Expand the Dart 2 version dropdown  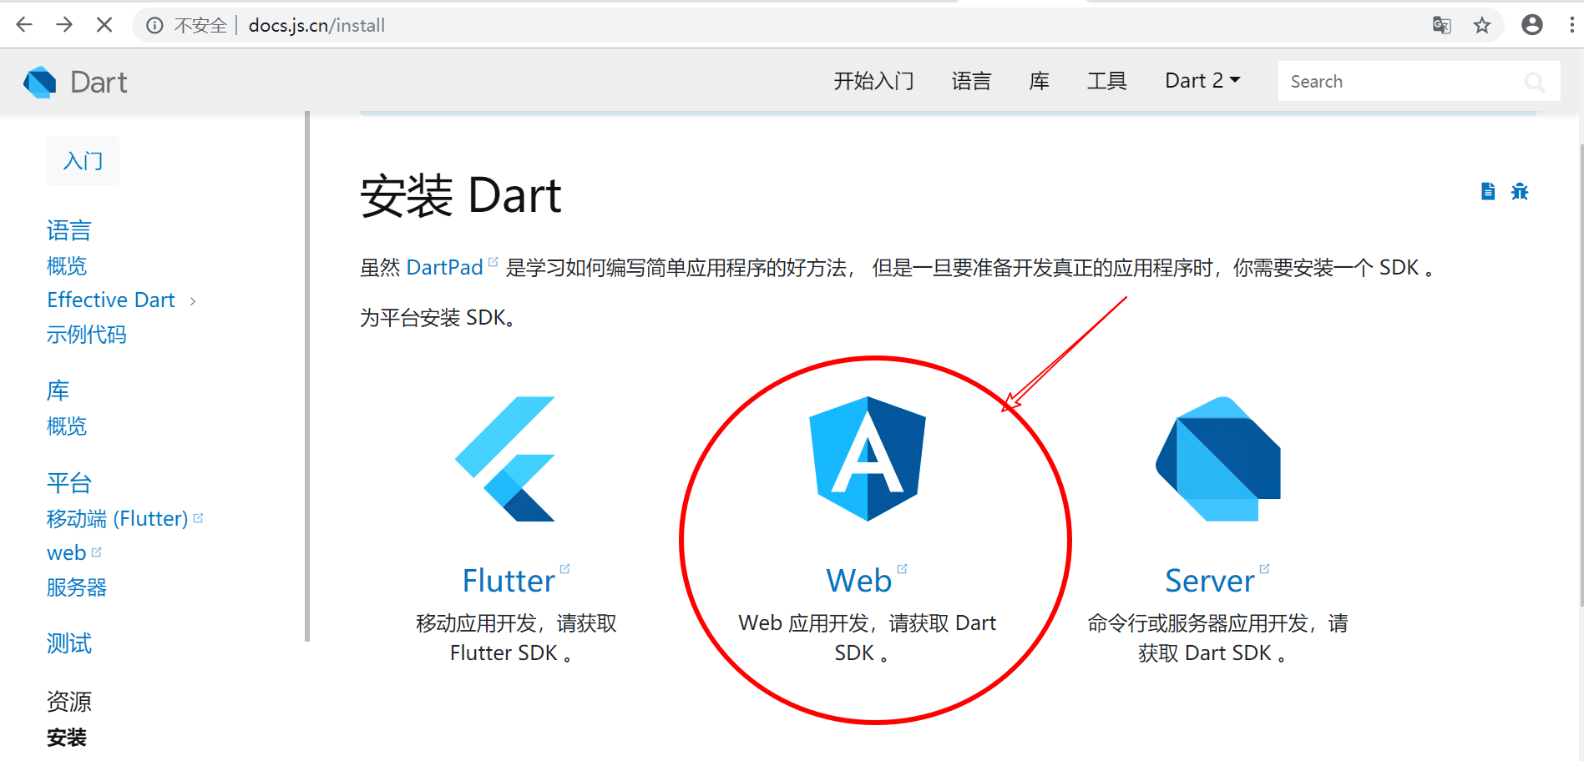point(1202,81)
